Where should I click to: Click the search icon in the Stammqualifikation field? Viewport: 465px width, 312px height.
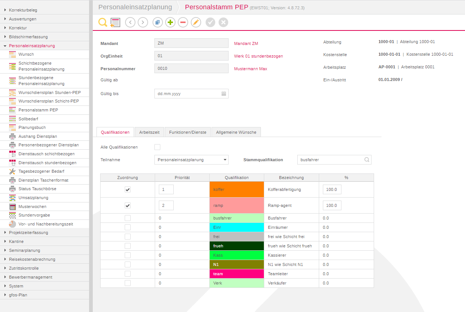click(x=367, y=160)
